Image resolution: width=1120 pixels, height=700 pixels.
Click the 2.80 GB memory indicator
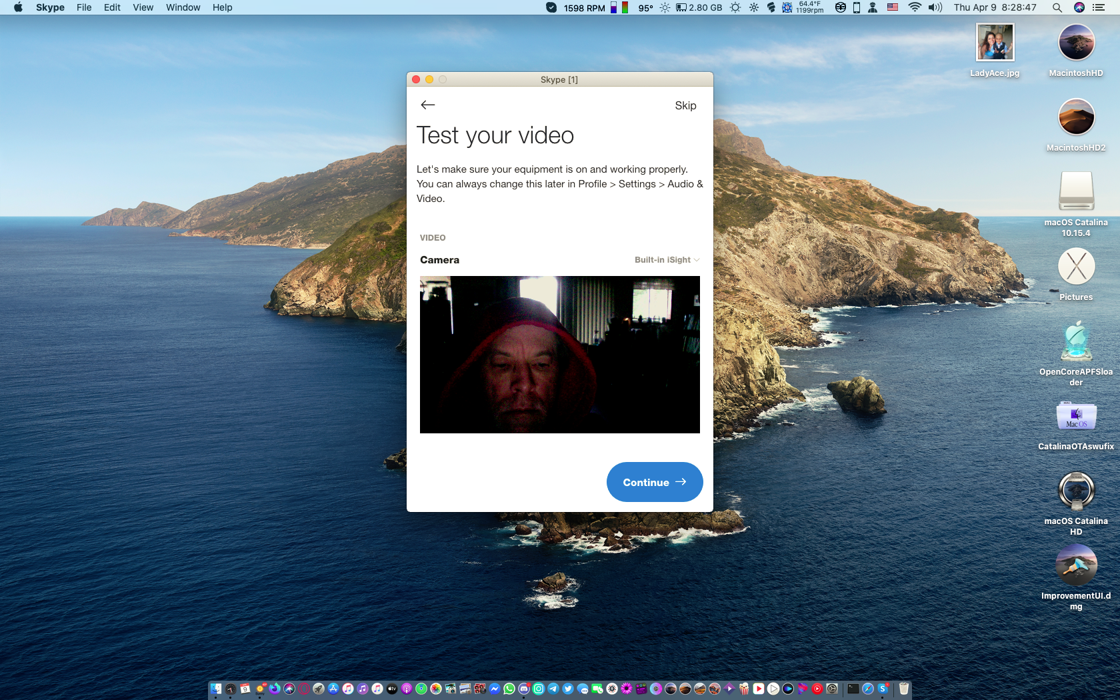pos(699,7)
